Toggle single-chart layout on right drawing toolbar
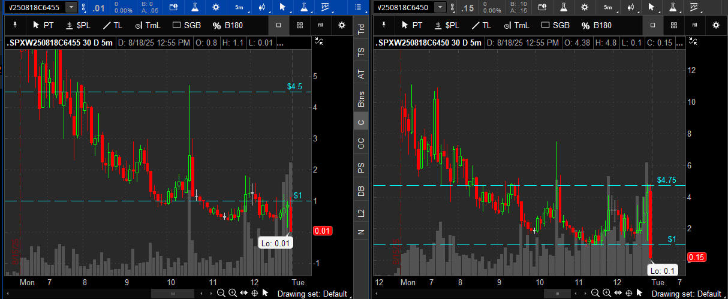Viewport: 728px width, 299px height. pyautogui.click(x=652, y=25)
